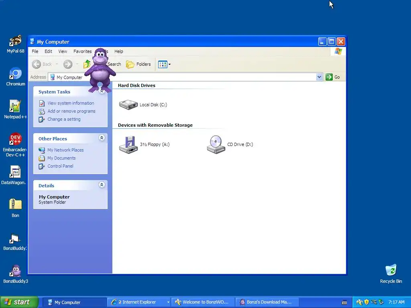Toggle the Folders pane button
Screen dimensions: 411x308
[138, 64]
